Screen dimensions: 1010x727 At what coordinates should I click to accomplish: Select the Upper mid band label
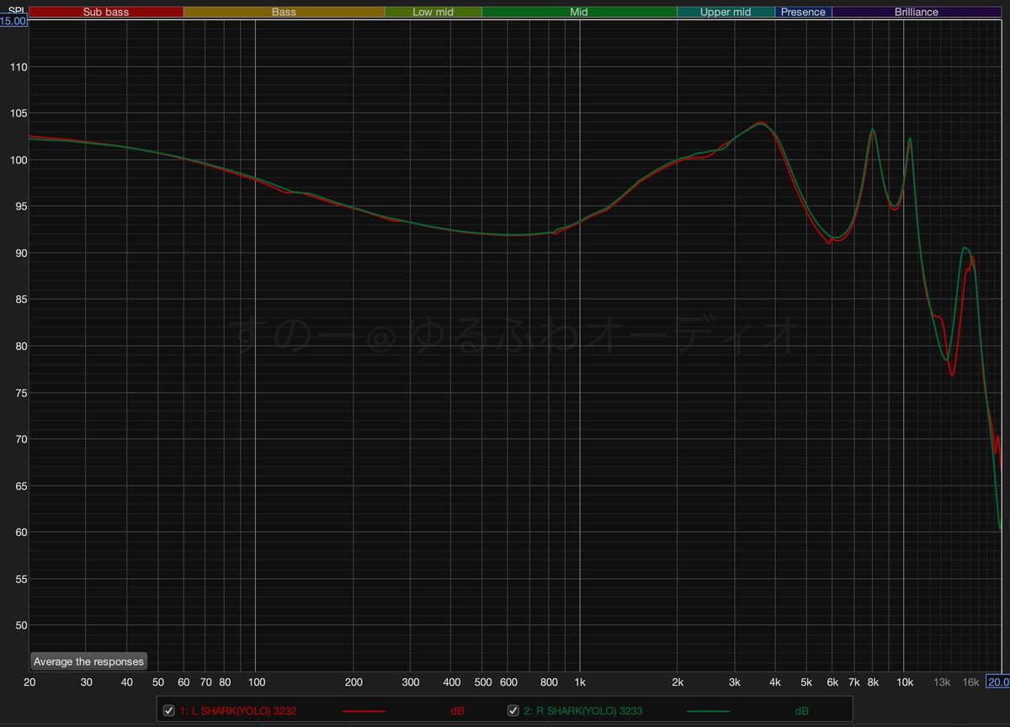726,13
